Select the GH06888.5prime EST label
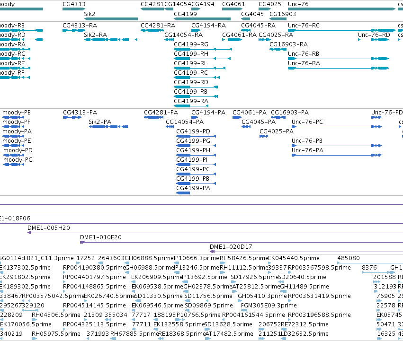Image resolution: width=403 pixels, height=341 pixels. click(x=150, y=258)
